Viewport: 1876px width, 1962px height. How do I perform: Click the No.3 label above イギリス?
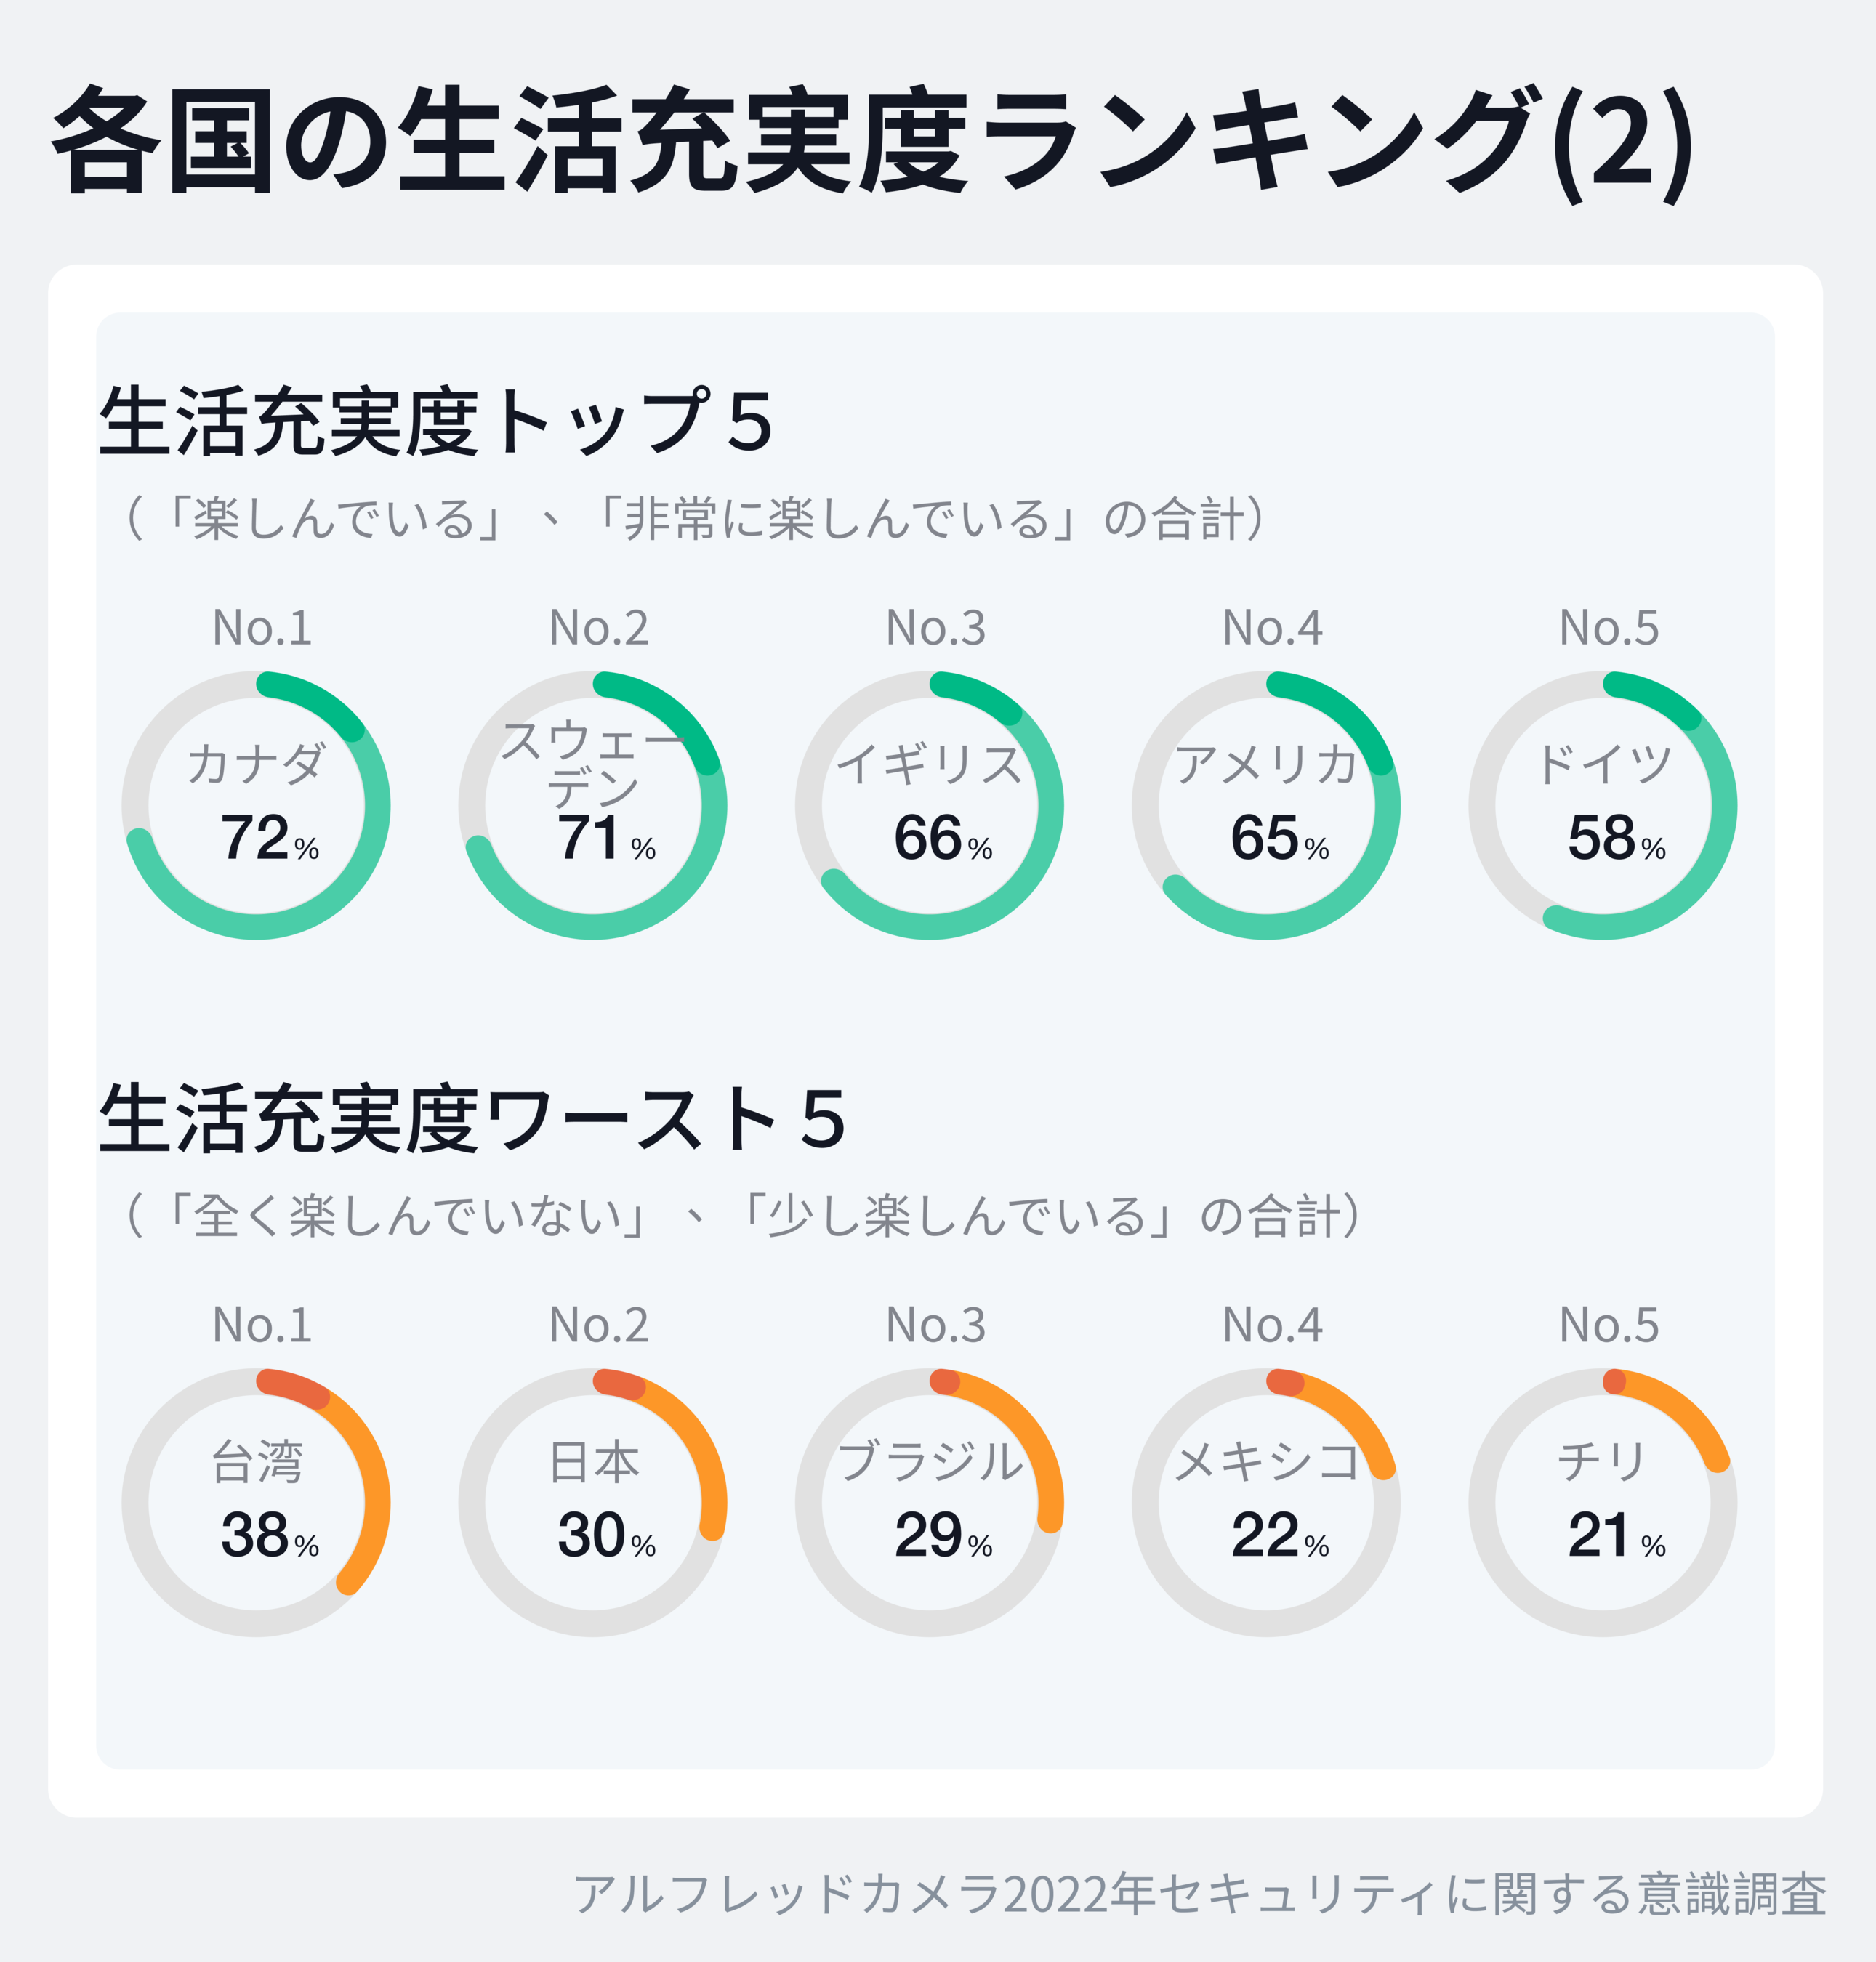[x=936, y=628]
